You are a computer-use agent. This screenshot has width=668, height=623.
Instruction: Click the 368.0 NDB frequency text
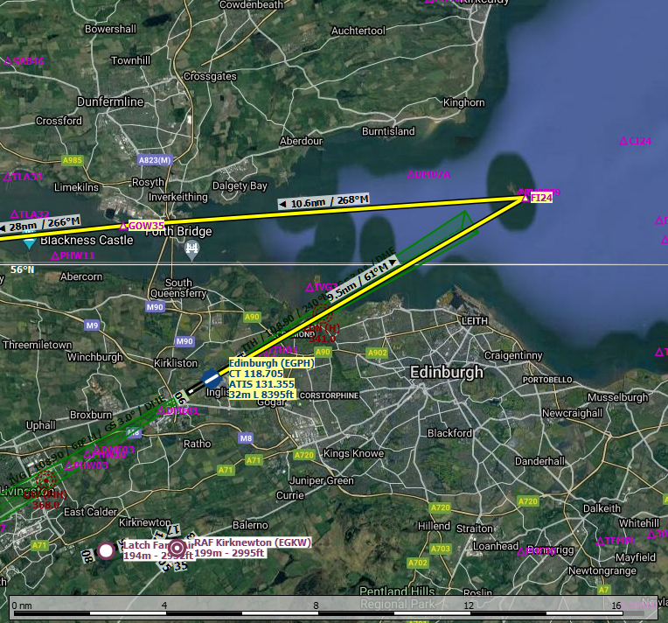tap(45, 505)
